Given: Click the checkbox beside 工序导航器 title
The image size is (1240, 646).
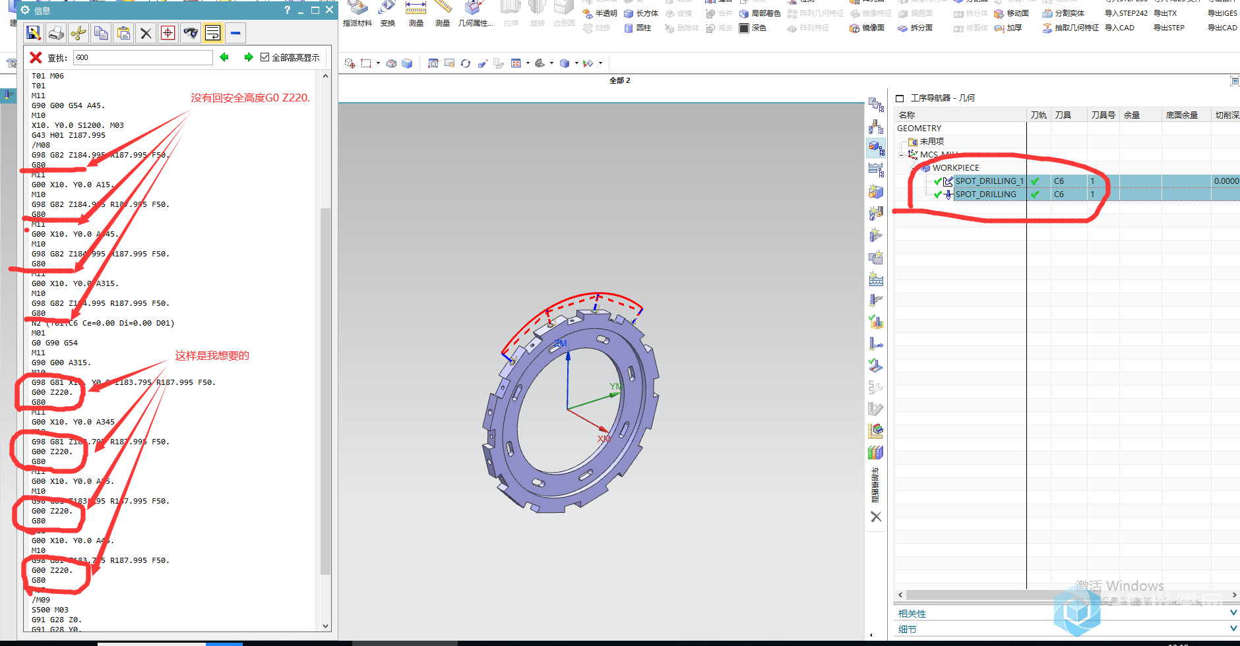Looking at the screenshot, I should point(900,98).
